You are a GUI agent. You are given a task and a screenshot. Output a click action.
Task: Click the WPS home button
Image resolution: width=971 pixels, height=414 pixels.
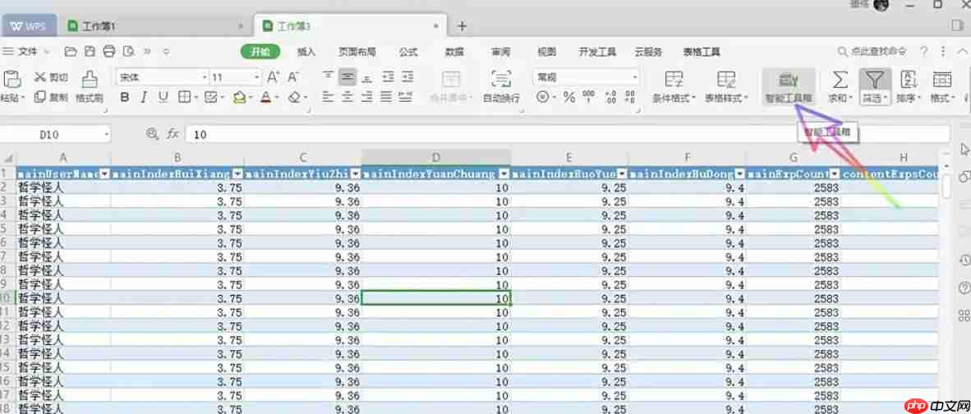point(29,26)
